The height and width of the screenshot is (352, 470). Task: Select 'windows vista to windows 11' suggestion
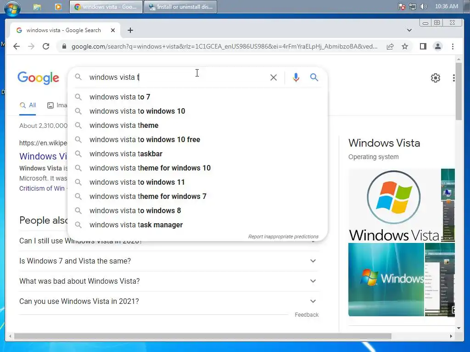pyautogui.click(x=198, y=182)
